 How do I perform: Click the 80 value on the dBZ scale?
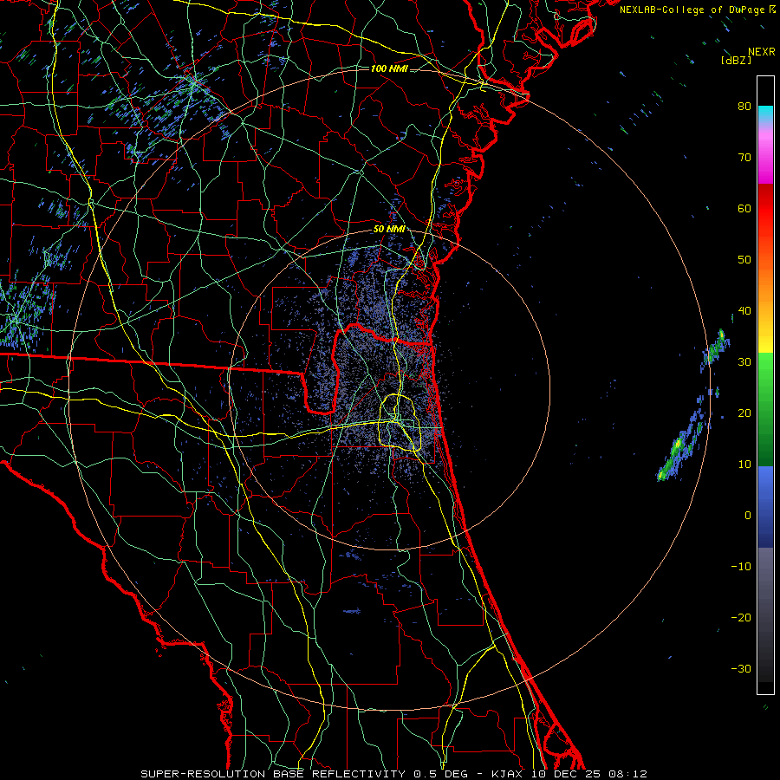coord(744,106)
